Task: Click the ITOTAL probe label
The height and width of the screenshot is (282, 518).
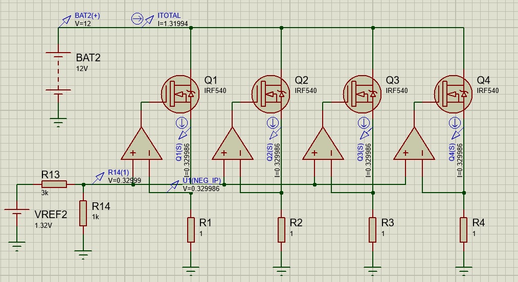Action: (x=169, y=15)
